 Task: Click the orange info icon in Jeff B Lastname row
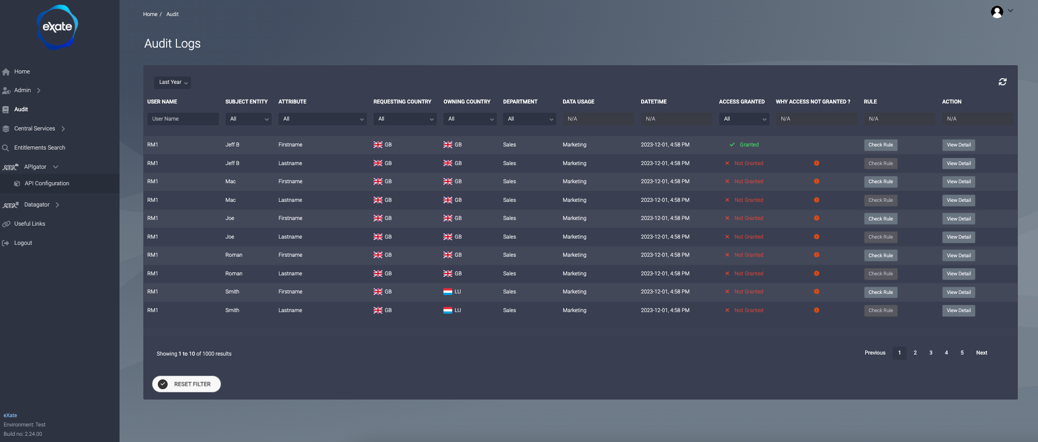(816, 163)
